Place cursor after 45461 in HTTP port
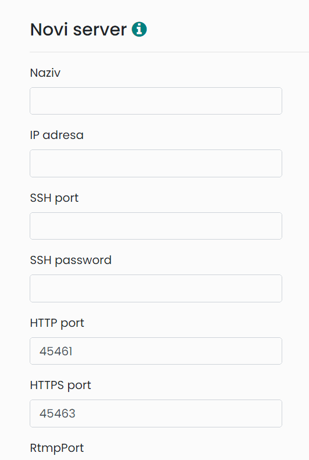Image resolution: width=309 pixels, height=460 pixels. click(x=74, y=351)
